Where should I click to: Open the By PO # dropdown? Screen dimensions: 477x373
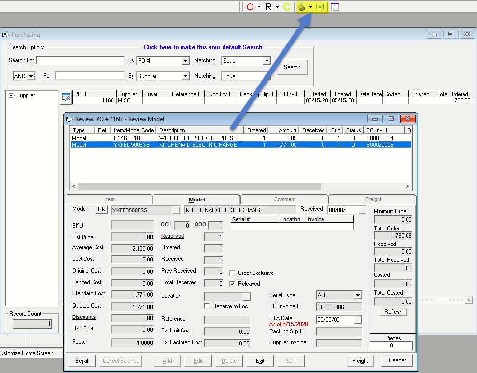(x=185, y=60)
